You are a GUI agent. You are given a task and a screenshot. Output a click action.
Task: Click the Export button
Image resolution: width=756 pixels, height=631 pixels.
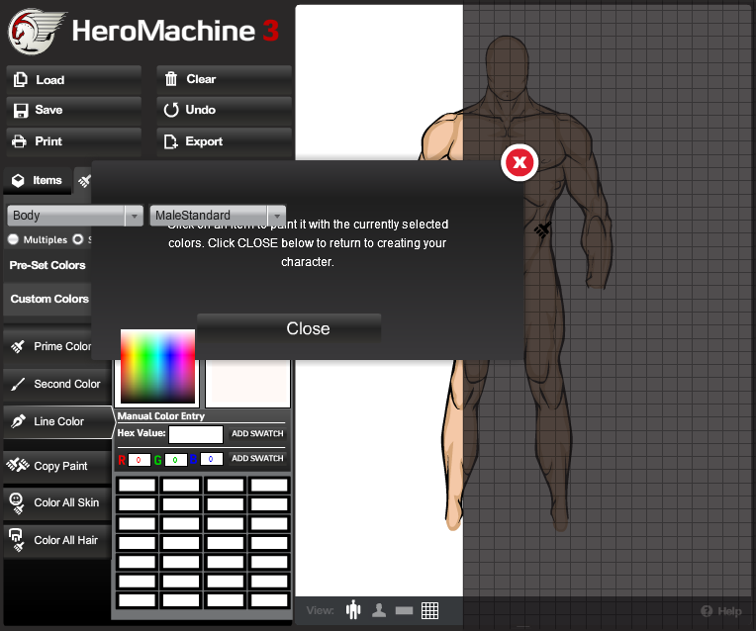click(223, 141)
